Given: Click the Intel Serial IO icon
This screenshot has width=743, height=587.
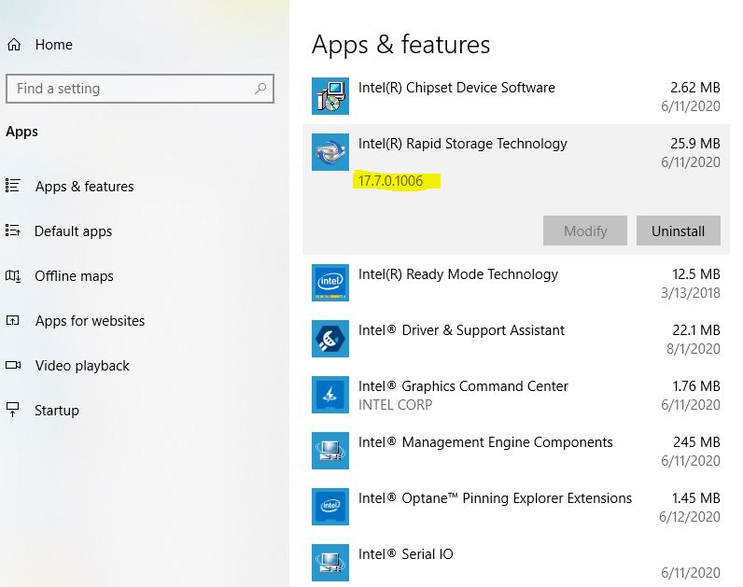Looking at the screenshot, I should tap(330, 563).
